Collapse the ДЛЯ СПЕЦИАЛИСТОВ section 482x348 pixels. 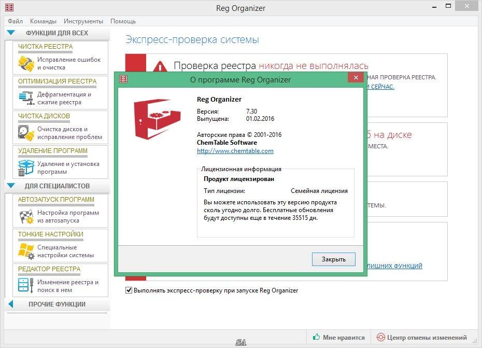(11, 186)
